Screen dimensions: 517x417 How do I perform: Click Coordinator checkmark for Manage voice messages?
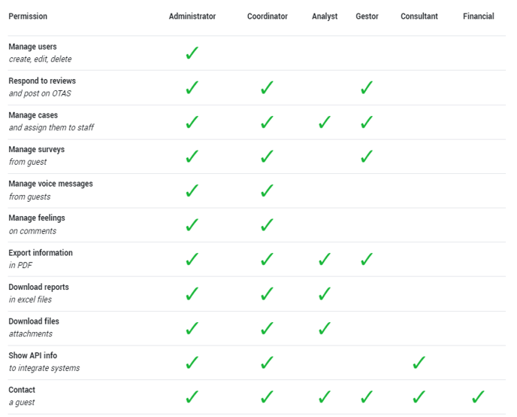click(267, 190)
